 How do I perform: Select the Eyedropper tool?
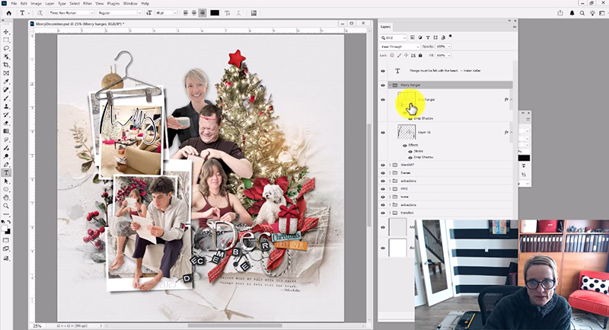(6, 82)
